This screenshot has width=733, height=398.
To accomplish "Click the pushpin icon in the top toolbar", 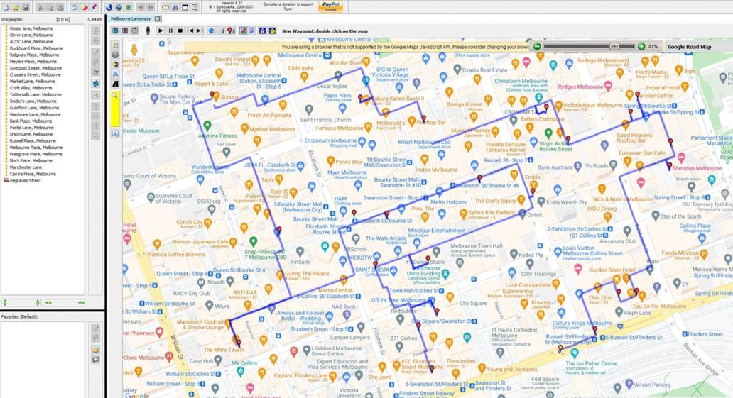I will (x=95, y=8).
